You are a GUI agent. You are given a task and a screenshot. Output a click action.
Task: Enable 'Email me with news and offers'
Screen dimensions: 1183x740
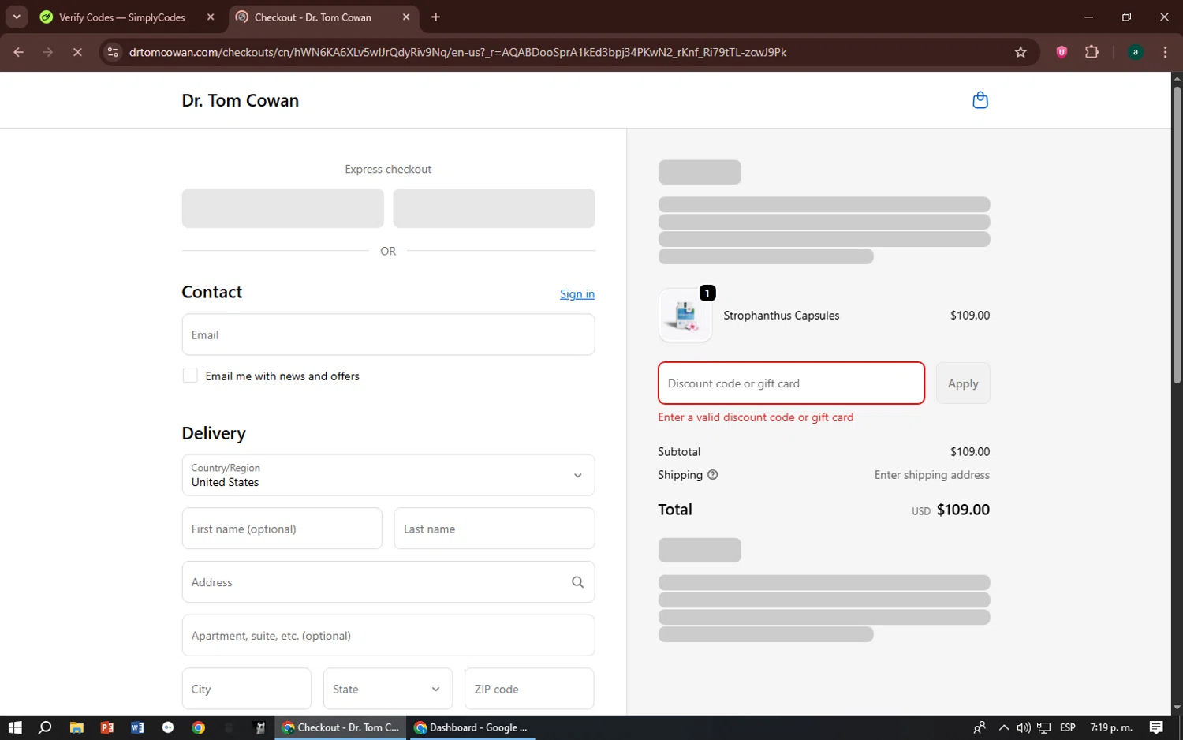tap(190, 376)
